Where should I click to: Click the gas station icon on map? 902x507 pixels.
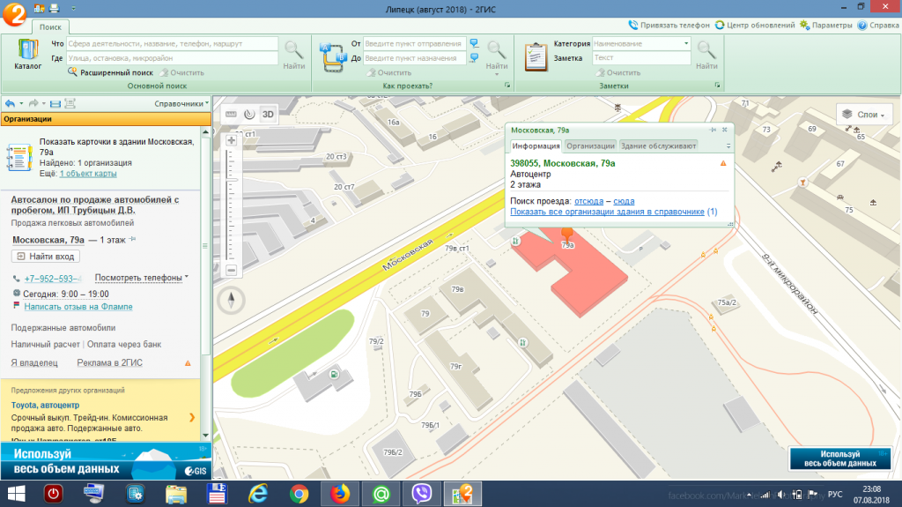[x=334, y=375]
